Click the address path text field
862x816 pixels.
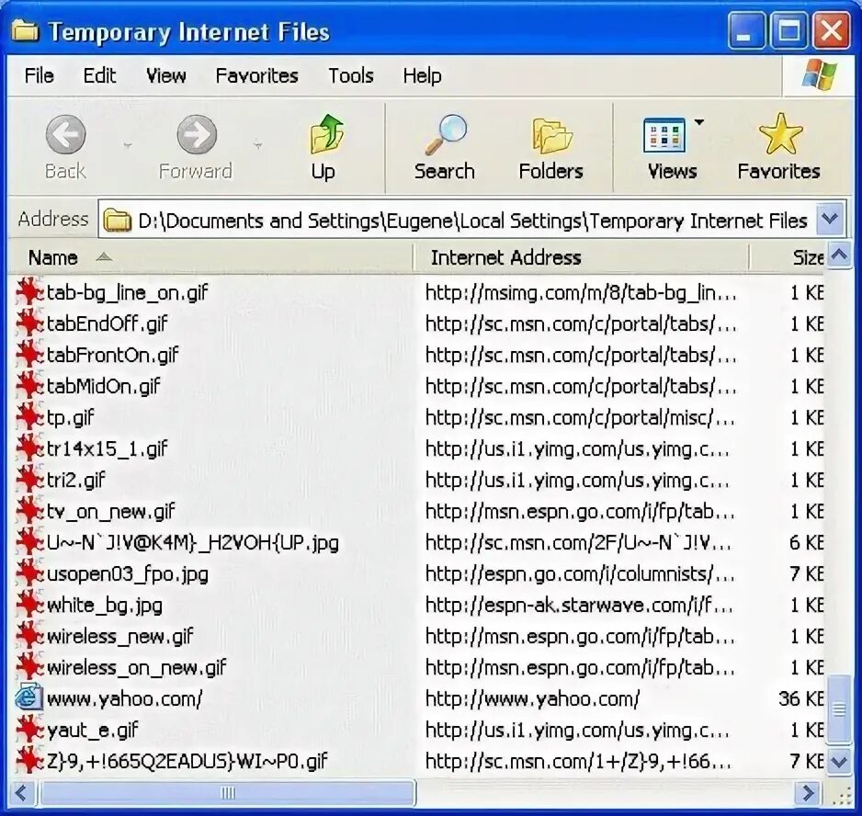point(472,221)
